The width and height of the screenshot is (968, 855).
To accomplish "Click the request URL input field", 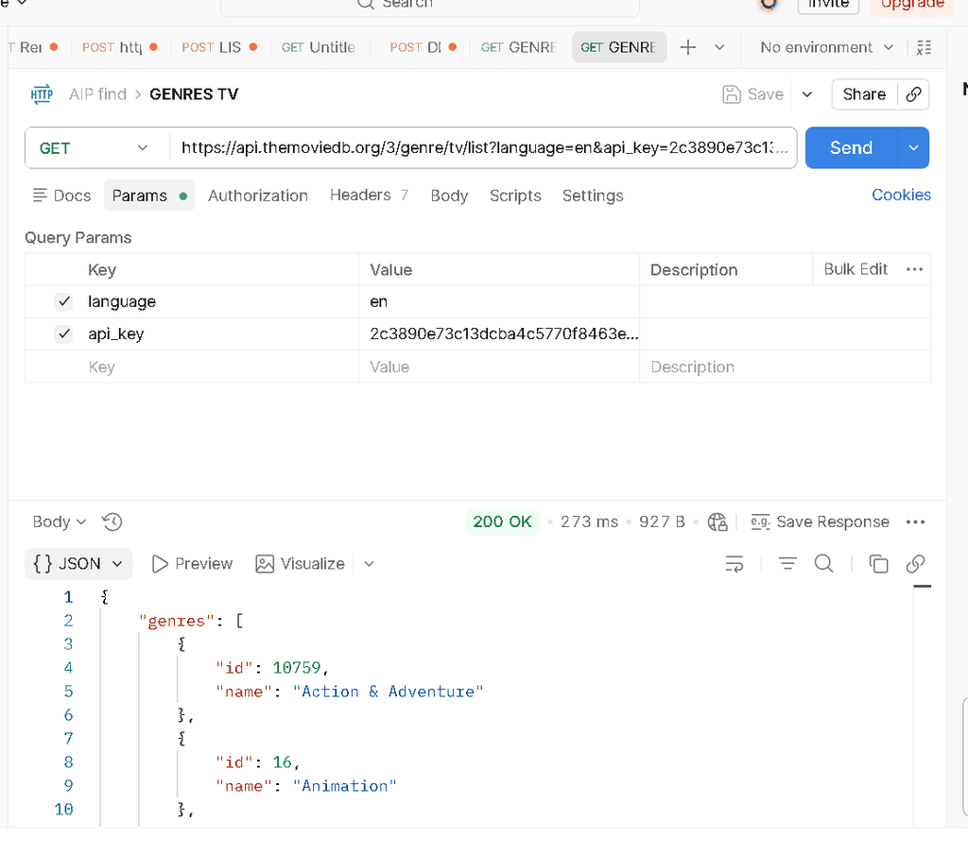I will 483,148.
